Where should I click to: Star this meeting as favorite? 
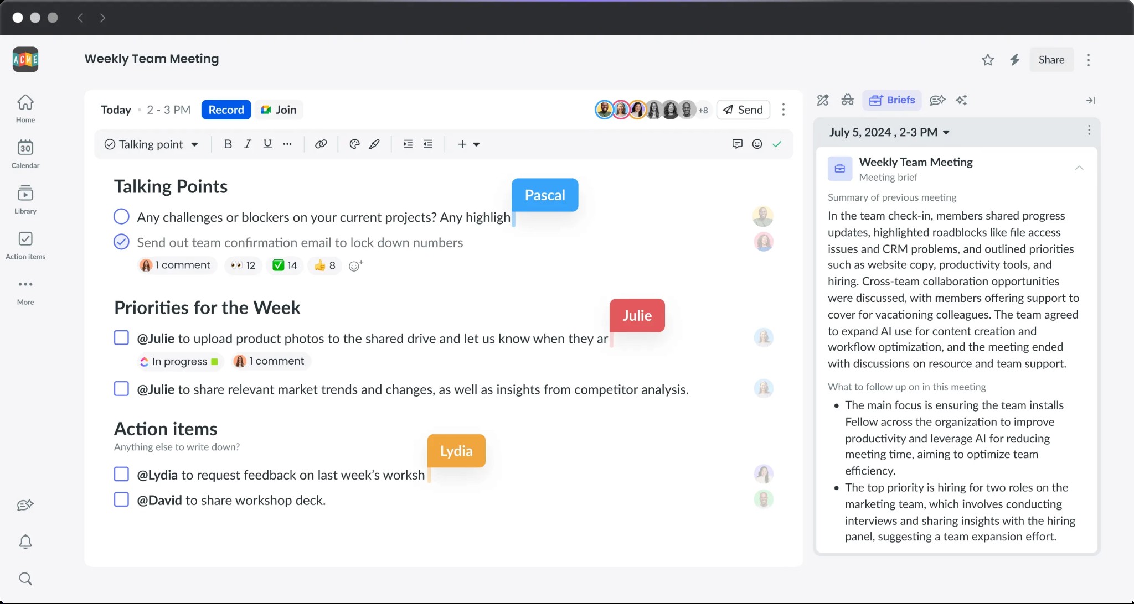click(988, 60)
